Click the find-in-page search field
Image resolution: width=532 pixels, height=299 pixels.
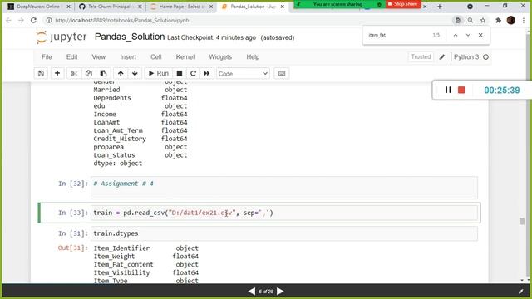coord(397,35)
